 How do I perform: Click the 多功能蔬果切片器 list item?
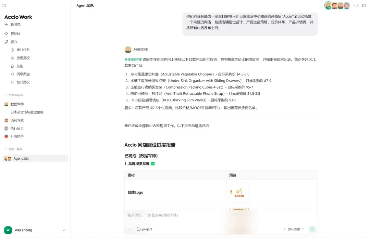point(190,74)
